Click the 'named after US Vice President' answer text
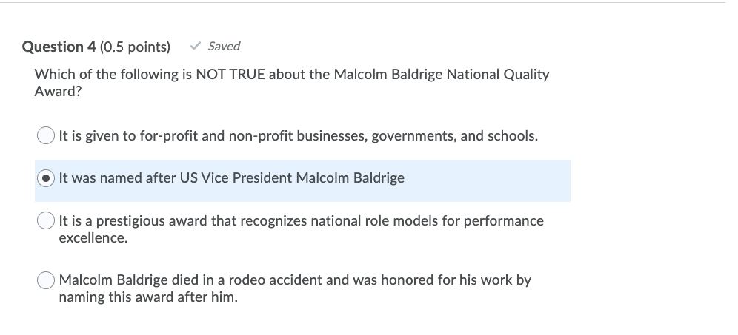Screen dimensions: 738x335 tap(231, 178)
